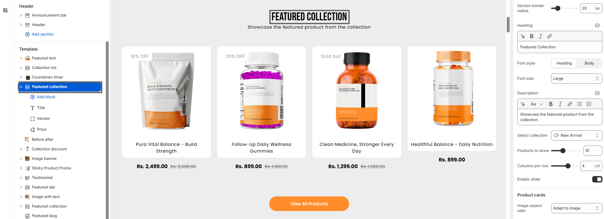Toggle bold formatting for the Heading text

tap(531, 36)
